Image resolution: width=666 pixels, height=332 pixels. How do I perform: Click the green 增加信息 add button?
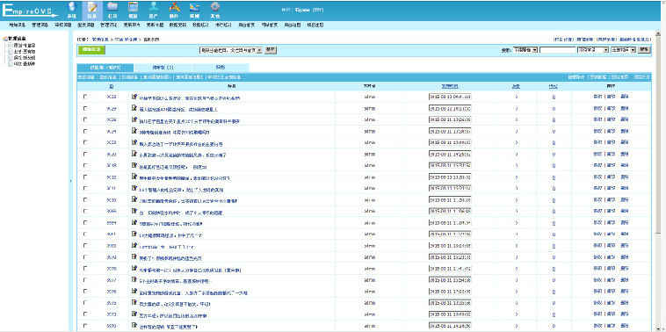click(91, 50)
